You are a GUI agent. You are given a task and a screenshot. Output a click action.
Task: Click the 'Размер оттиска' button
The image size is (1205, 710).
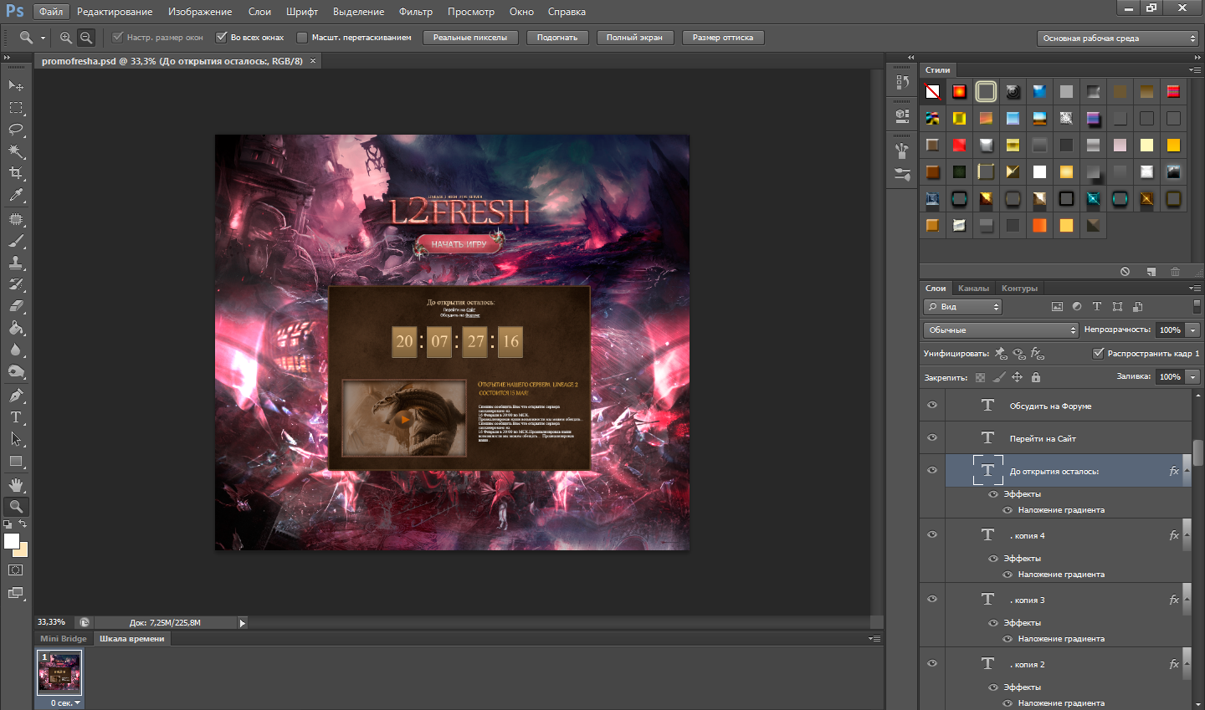pyautogui.click(x=723, y=38)
